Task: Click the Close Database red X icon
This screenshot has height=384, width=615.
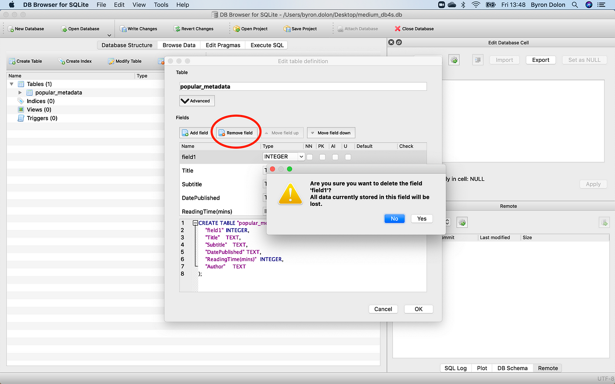Action: [x=398, y=29]
